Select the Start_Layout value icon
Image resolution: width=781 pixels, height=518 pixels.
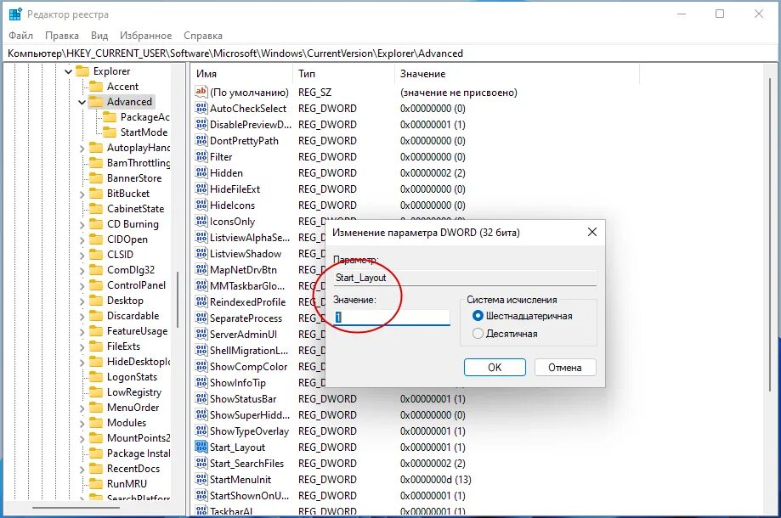click(x=201, y=447)
